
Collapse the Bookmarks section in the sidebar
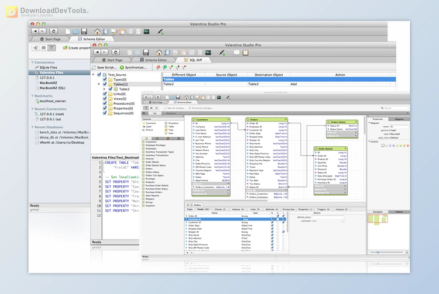pos(32,96)
